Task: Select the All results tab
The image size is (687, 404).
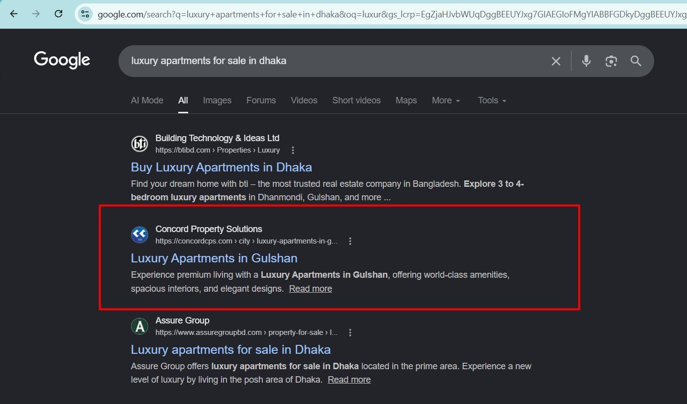Action: [183, 100]
